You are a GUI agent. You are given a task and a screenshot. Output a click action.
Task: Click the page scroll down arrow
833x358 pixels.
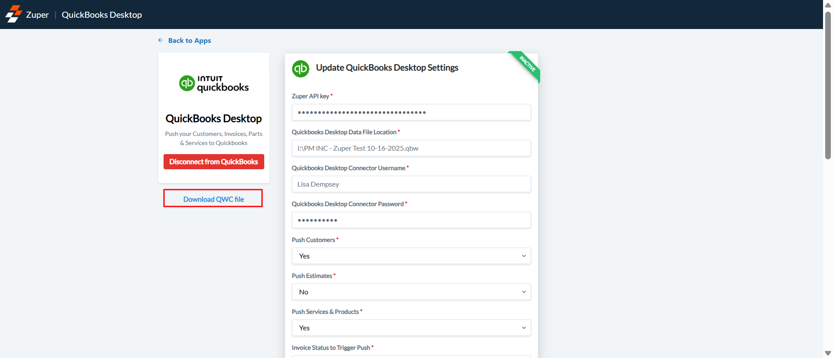[x=828, y=353]
